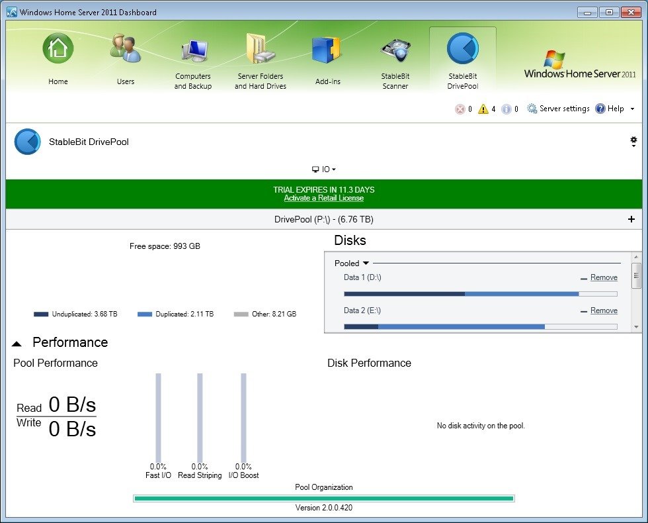
Task: Open Computers and Backup icon
Action: [193, 50]
